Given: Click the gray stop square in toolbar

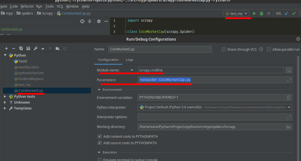Looking at the screenshot, I should coord(269,13).
